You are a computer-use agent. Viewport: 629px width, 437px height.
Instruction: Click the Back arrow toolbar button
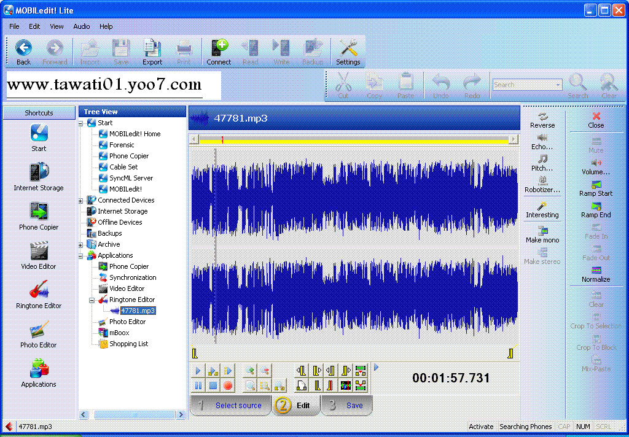pyautogui.click(x=23, y=52)
